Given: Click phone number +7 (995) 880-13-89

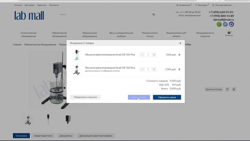Looking at the screenshot, I should tap(221, 16).
